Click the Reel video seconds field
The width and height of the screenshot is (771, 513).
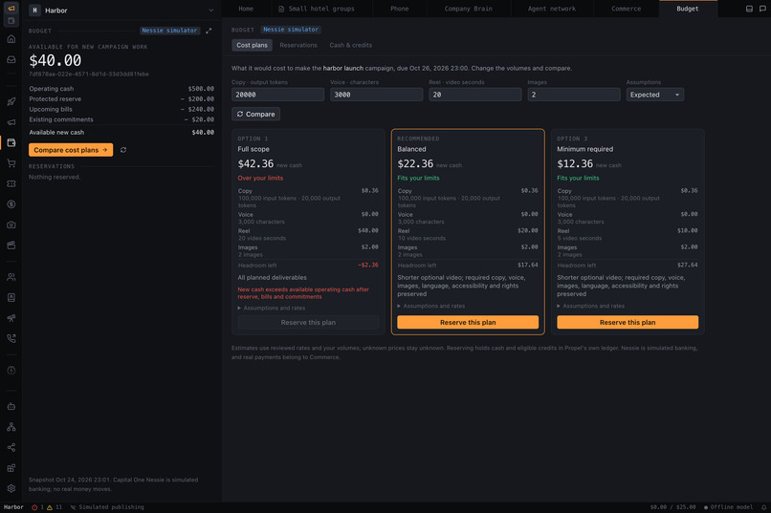pos(475,95)
